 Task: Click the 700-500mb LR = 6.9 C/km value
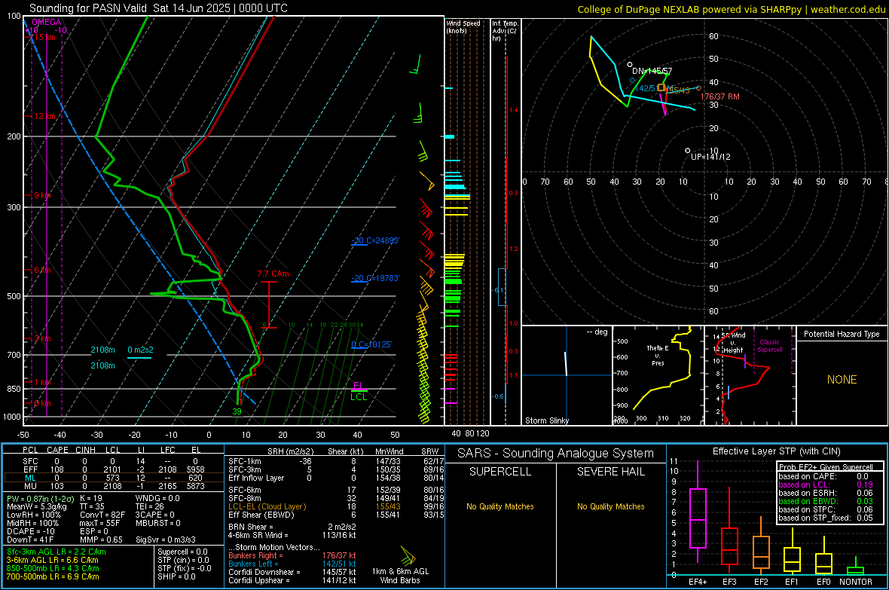point(53,576)
